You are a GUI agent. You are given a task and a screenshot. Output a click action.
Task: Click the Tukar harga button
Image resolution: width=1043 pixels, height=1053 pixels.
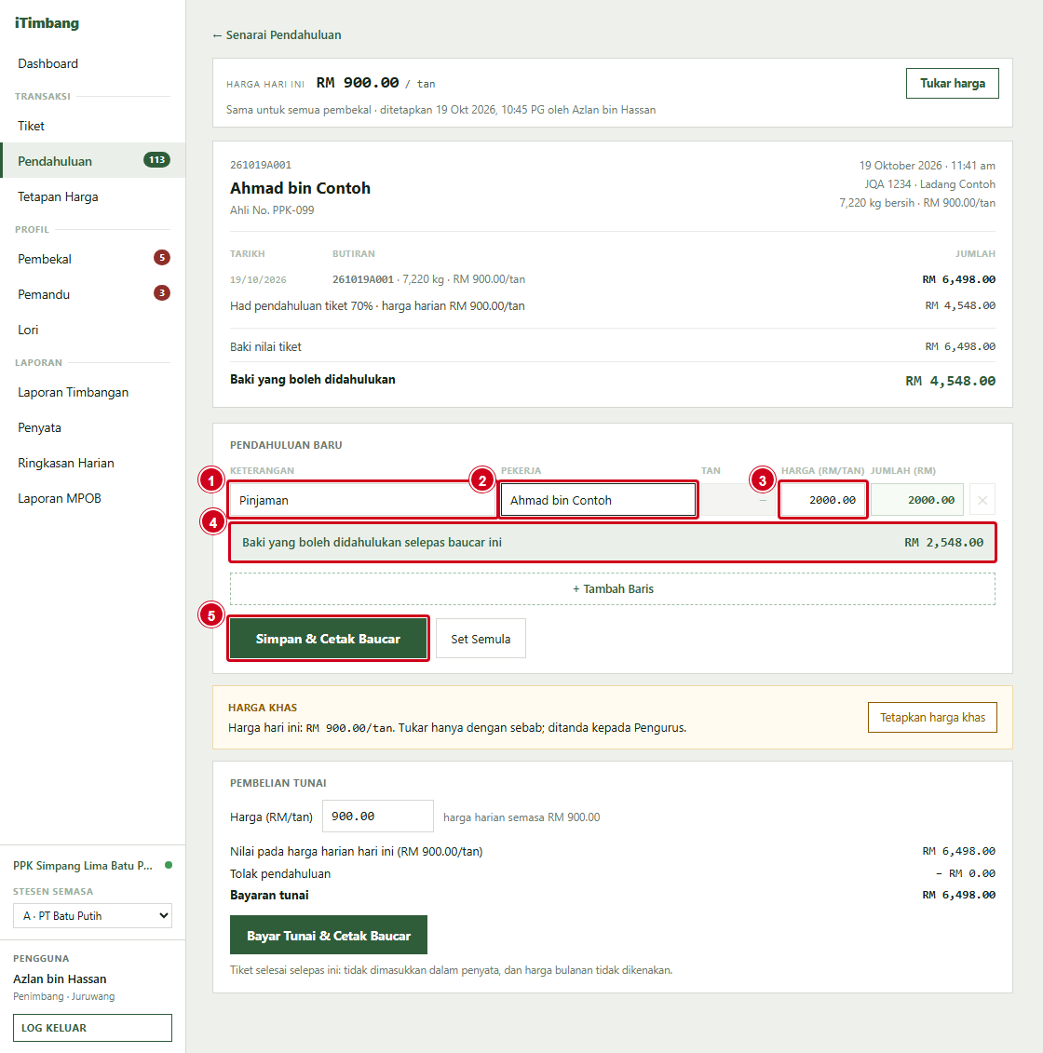[x=953, y=83]
